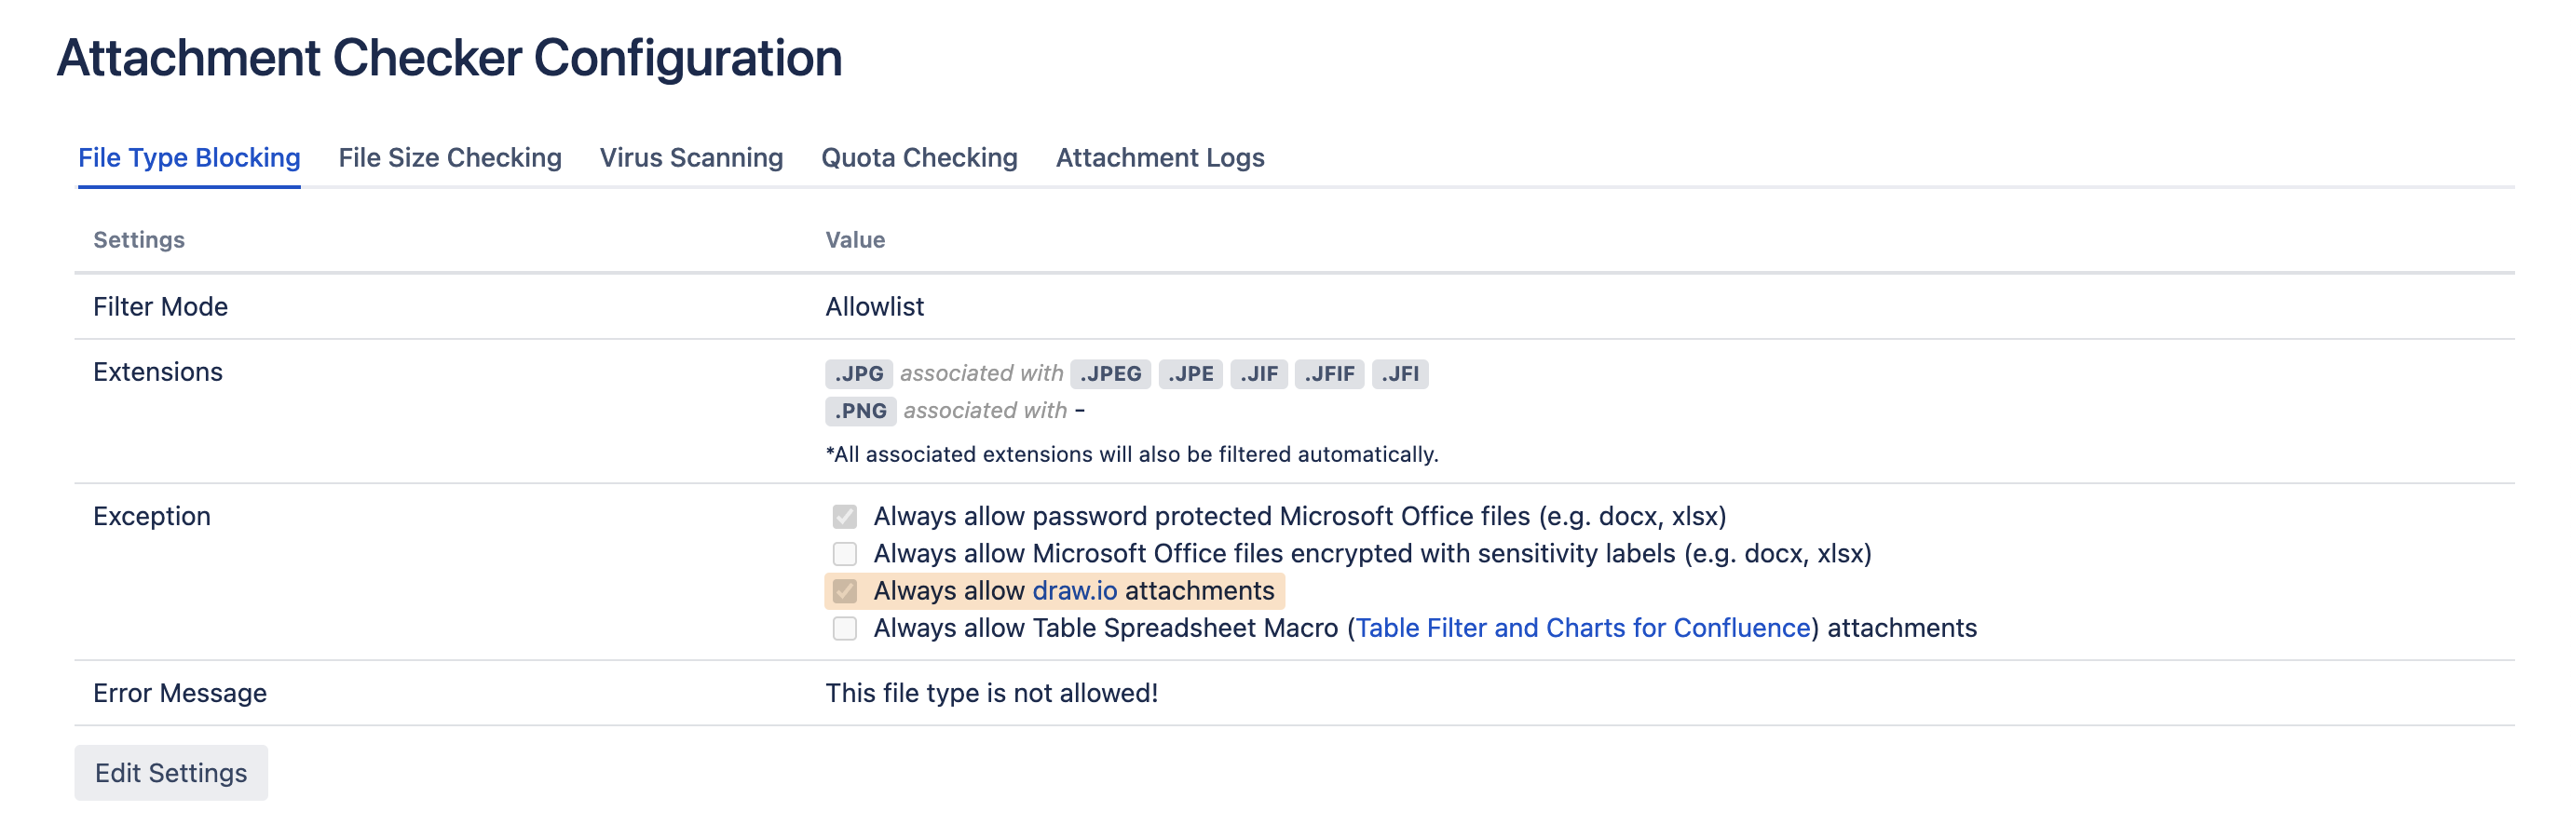The image size is (2571, 838).
Task: Click the .JFI extension badge
Action: pyautogui.click(x=1399, y=374)
